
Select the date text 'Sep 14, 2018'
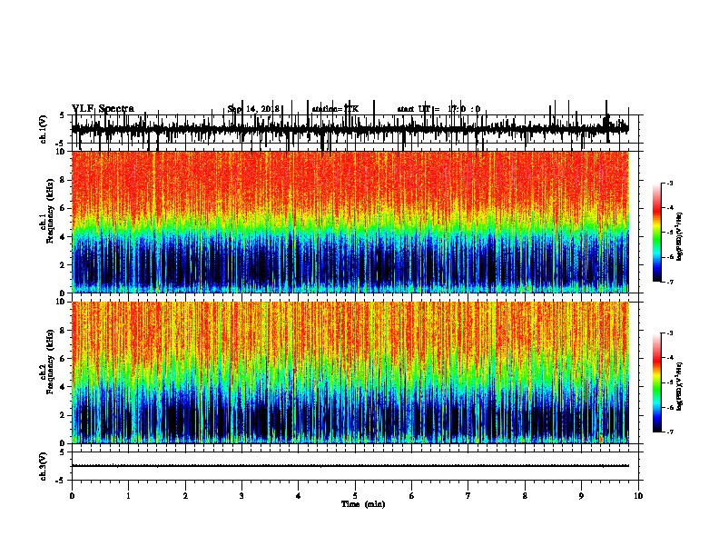pos(253,109)
